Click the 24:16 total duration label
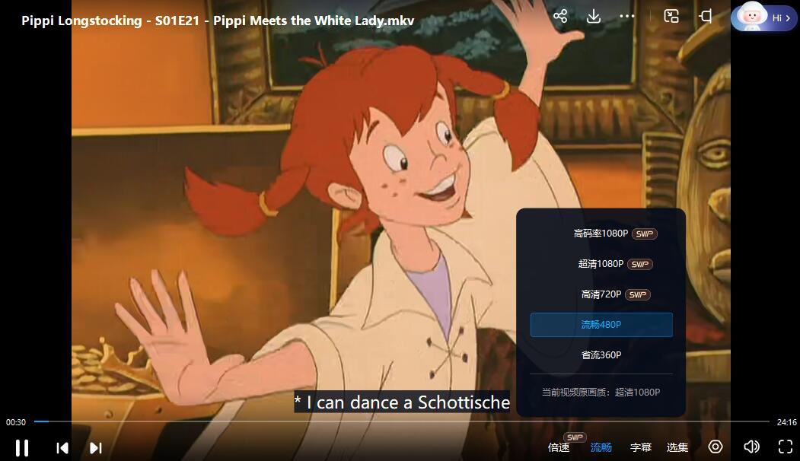Image resolution: width=800 pixels, height=461 pixels. 787,422
